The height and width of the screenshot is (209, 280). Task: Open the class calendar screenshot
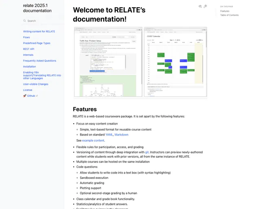175,62
